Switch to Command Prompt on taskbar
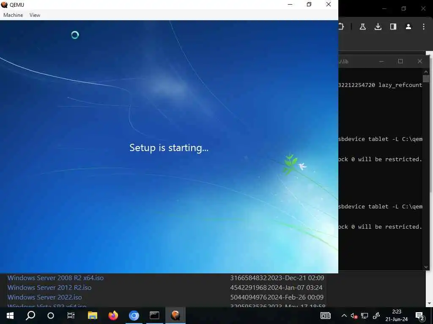 pos(154,316)
